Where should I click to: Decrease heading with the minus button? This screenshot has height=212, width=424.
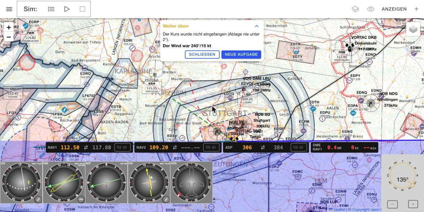(x=393, y=204)
